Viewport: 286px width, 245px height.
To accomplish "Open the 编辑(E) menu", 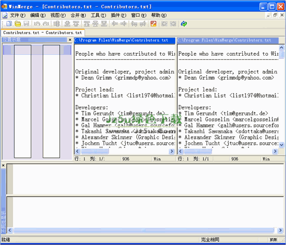I will coord(38,16).
